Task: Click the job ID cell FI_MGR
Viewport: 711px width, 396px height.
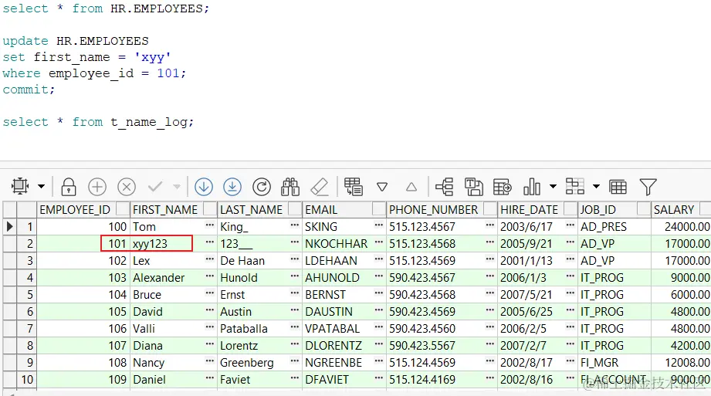Action: (615, 363)
